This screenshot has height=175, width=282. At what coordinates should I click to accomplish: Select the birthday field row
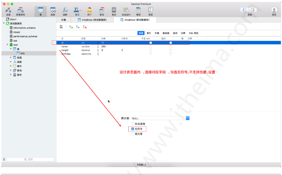click(x=168, y=54)
